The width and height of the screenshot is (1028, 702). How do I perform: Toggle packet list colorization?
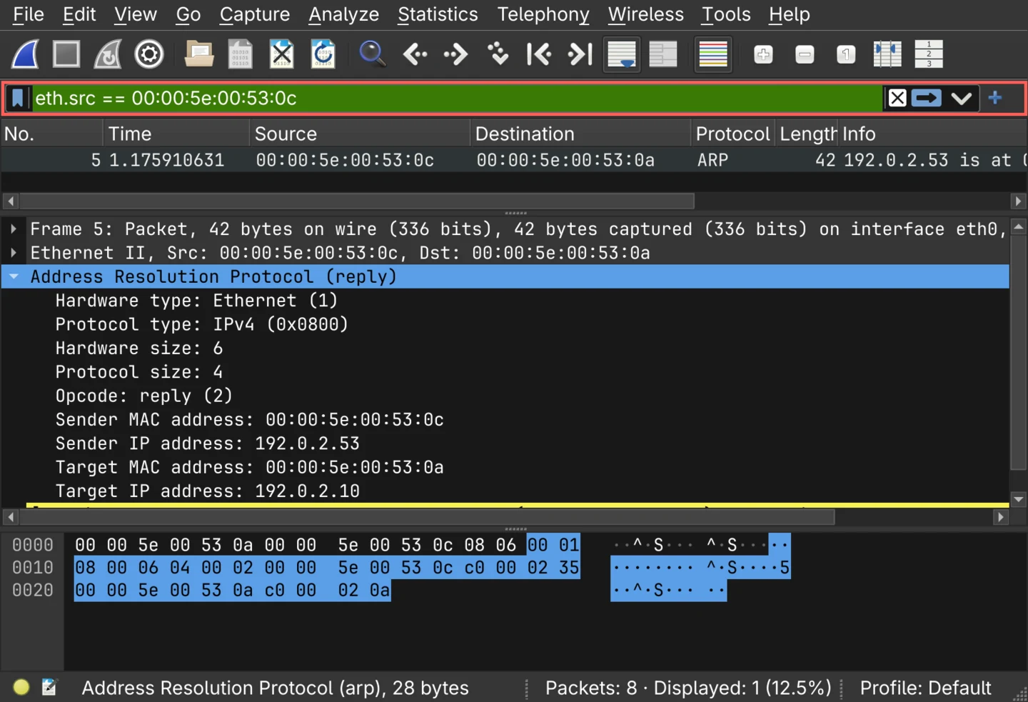tap(713, 54)
